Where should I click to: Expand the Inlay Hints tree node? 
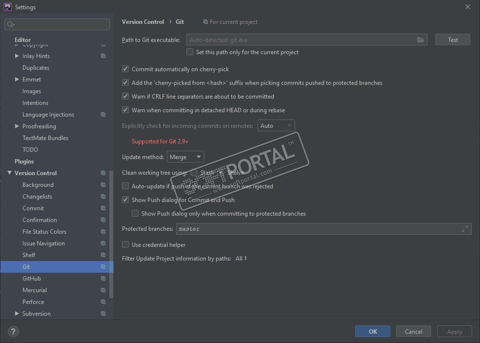coord(17,56)
